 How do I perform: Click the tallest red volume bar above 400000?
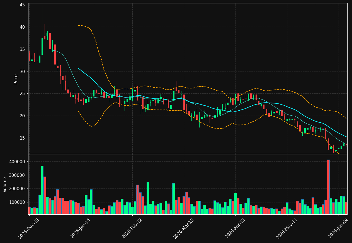[x=328, y=187]
